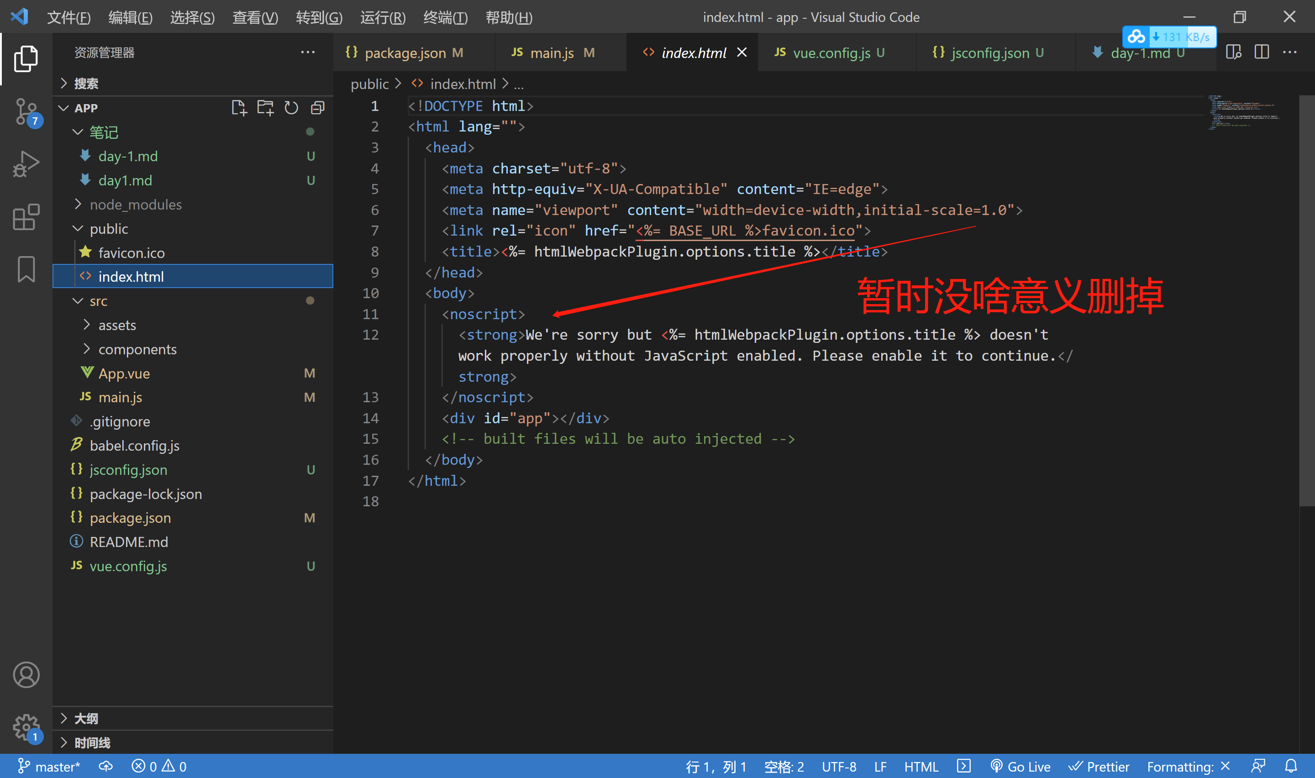Click the cloud publish sync icon
The image size is (1315, 778).
point(106,767)
